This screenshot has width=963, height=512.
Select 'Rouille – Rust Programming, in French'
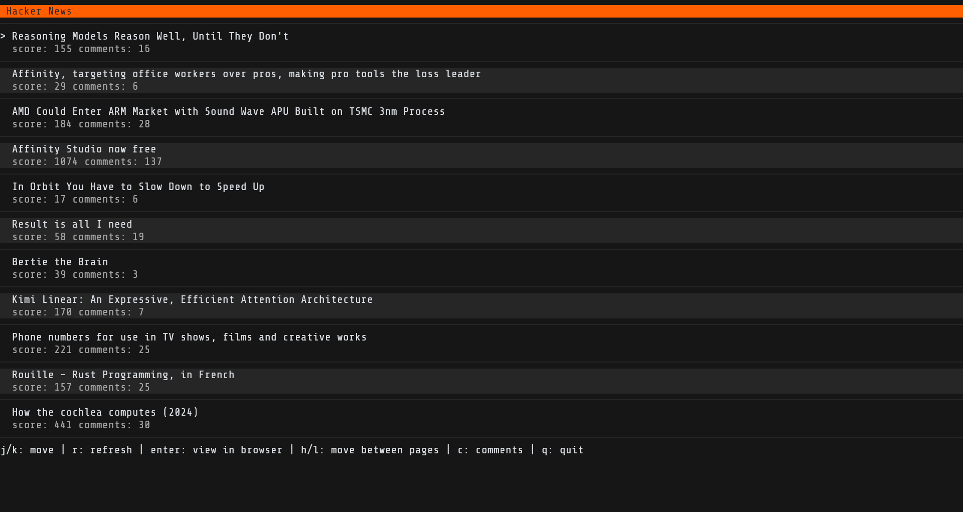click(123, 375)
